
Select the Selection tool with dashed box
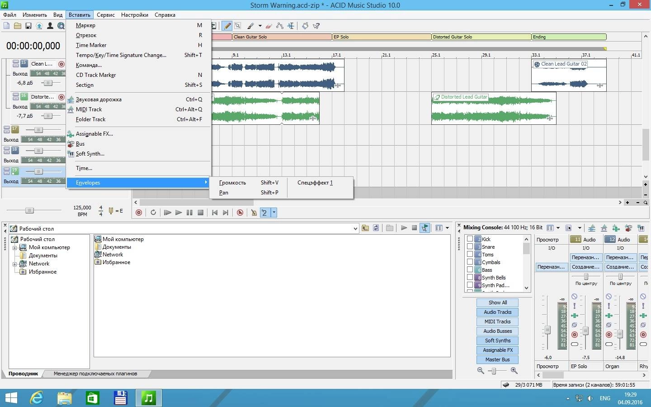click(238, 26)
